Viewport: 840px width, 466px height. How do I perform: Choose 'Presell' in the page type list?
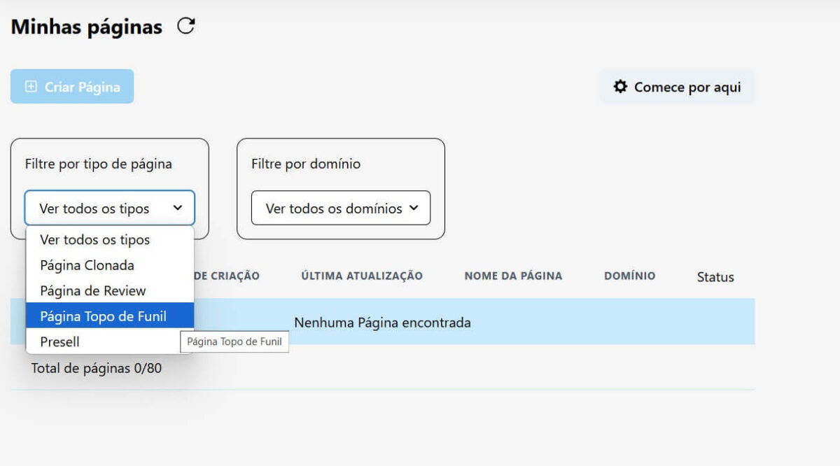pos(62,341)
